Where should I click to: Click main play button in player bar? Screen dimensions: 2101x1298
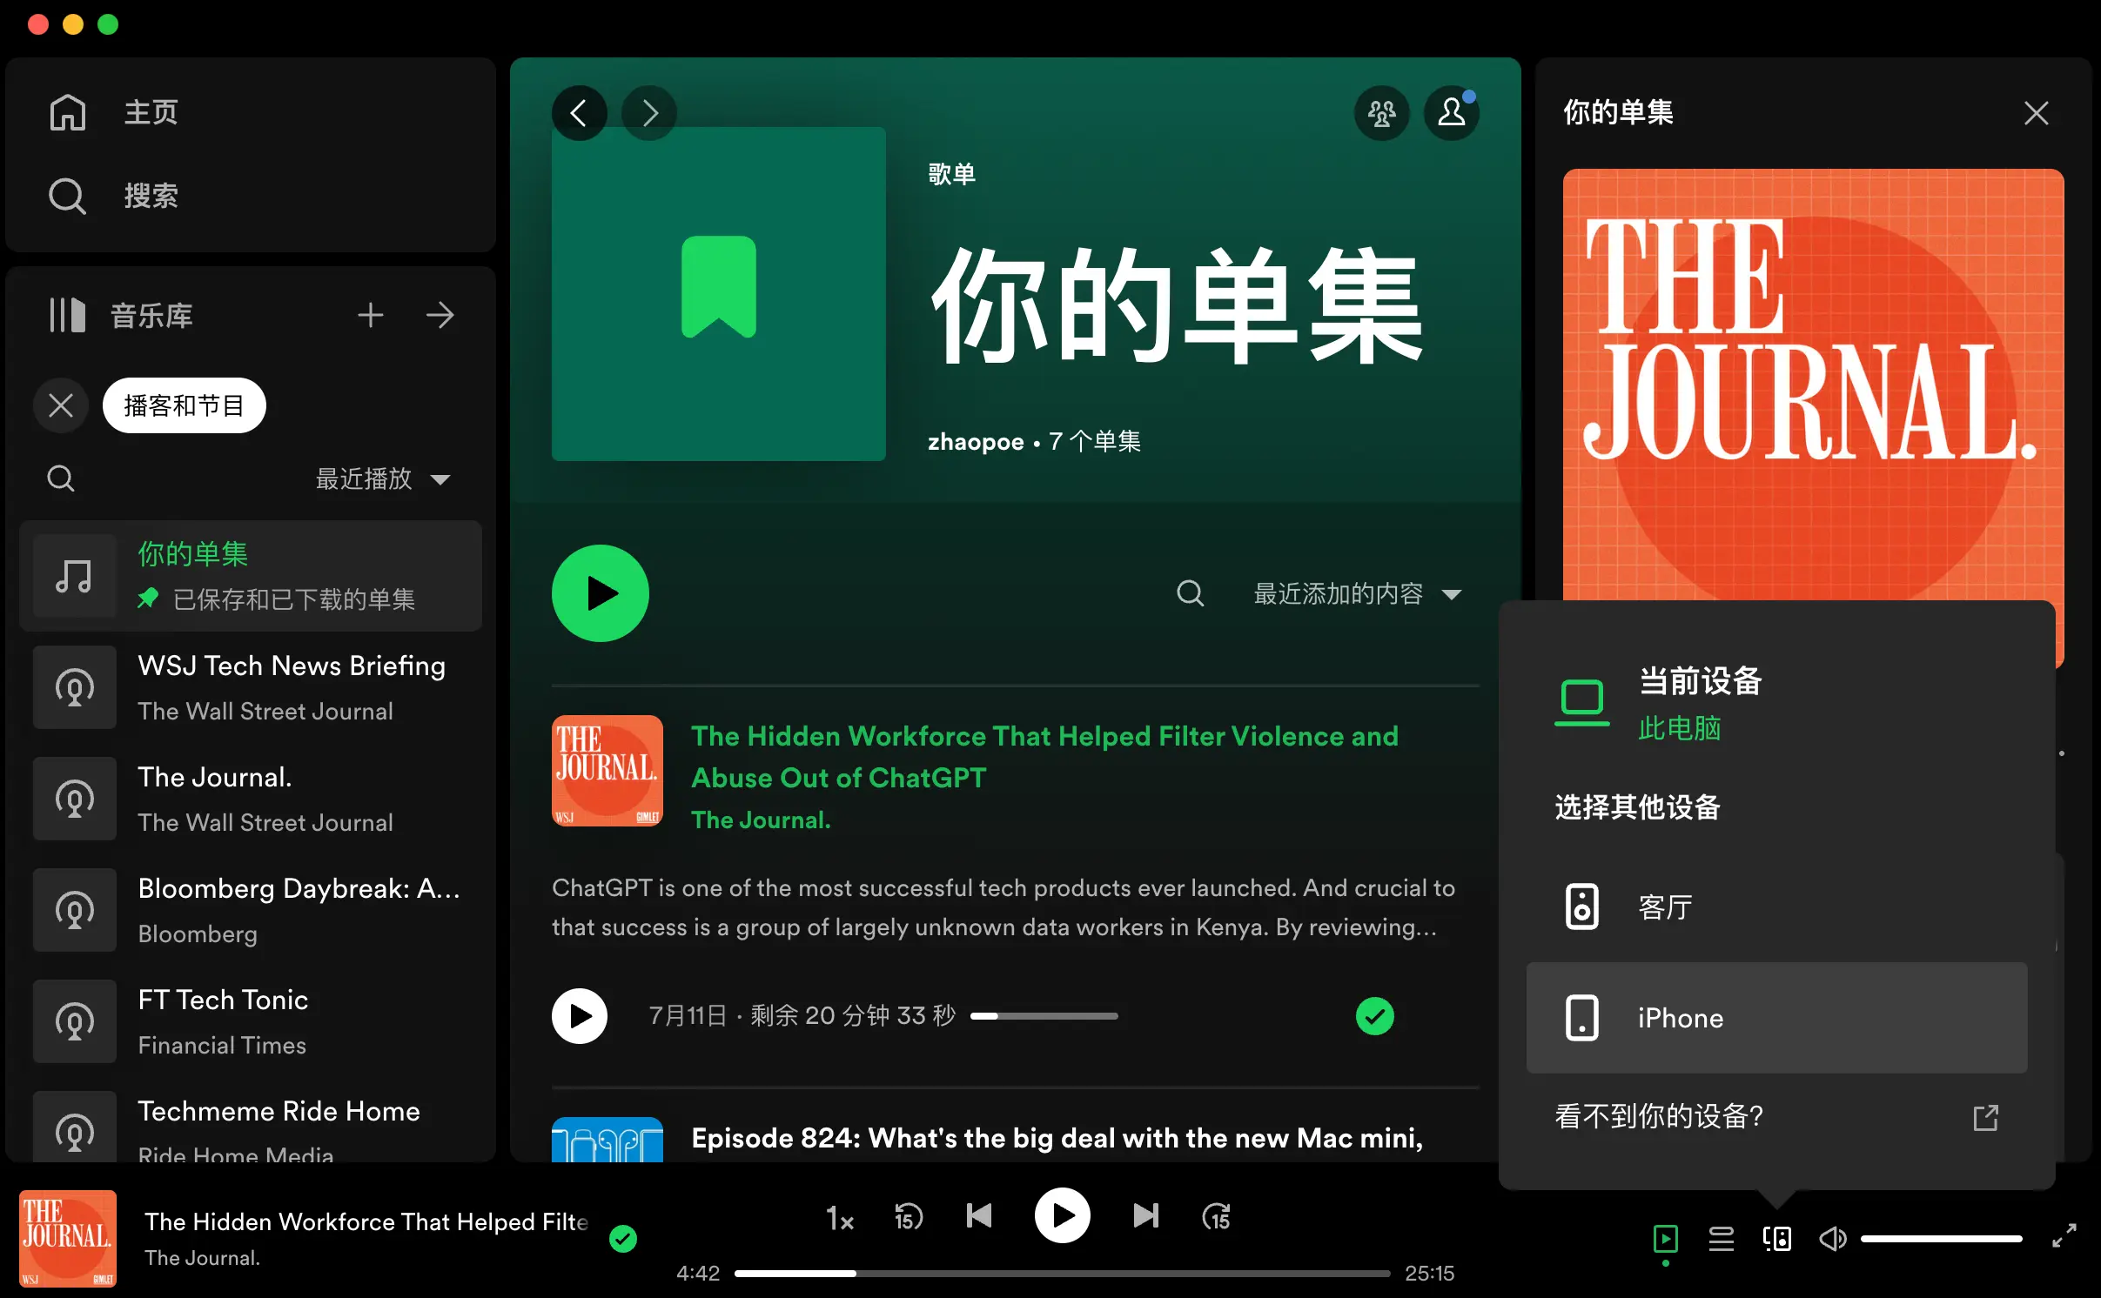coord(1062,1216)
